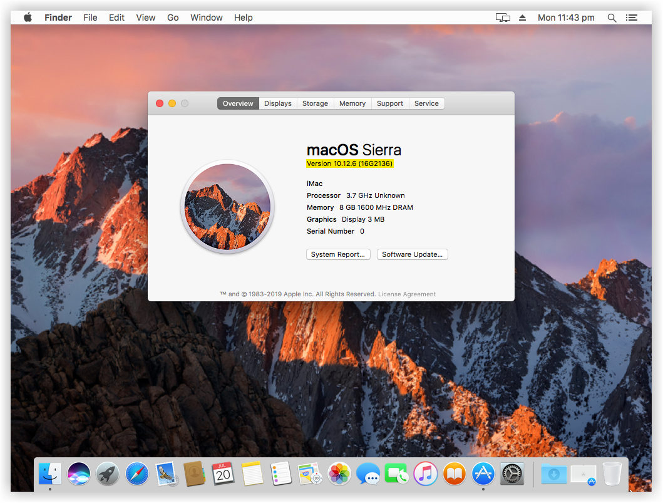Viewport: 663px width, 503px height.
Task: Open the View menu
Action: click(x=146, y=18)
